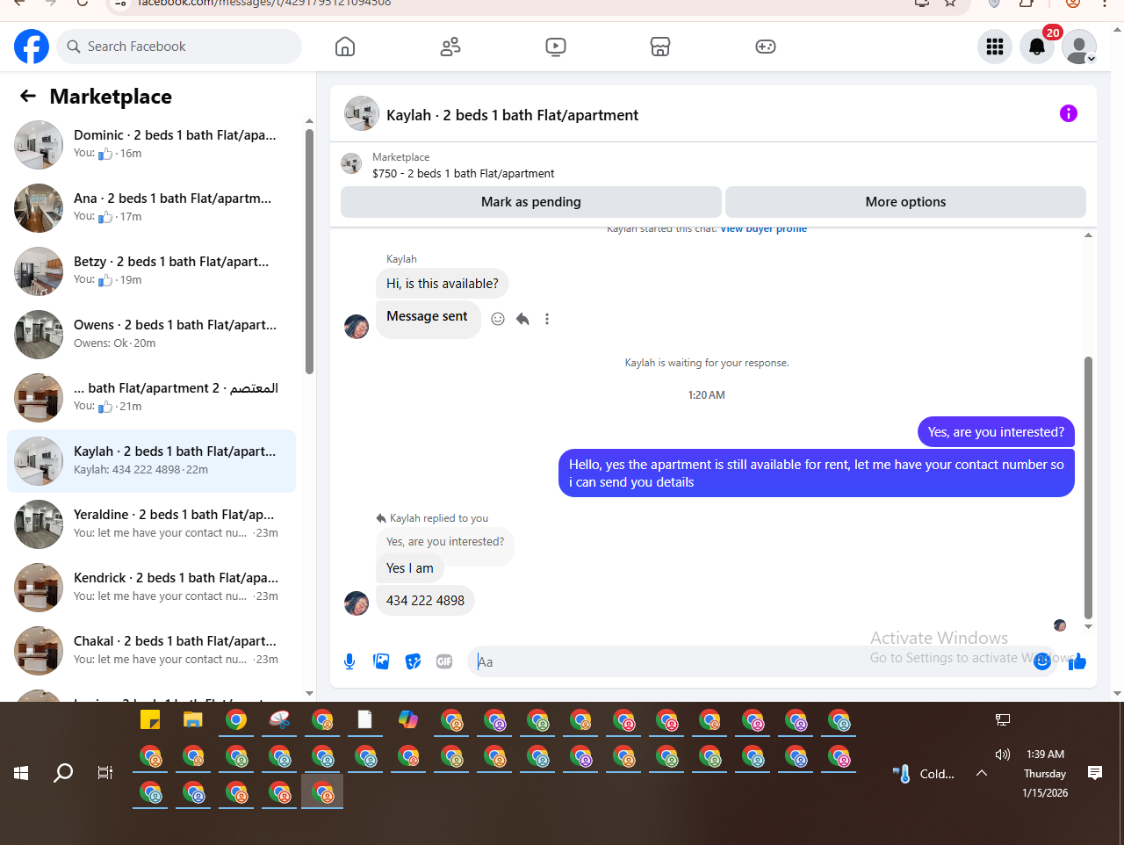The height and width of the screenshot is (845, 1124).
Task: Open the Gaming controller icon
Action: [x=766, y=47]
